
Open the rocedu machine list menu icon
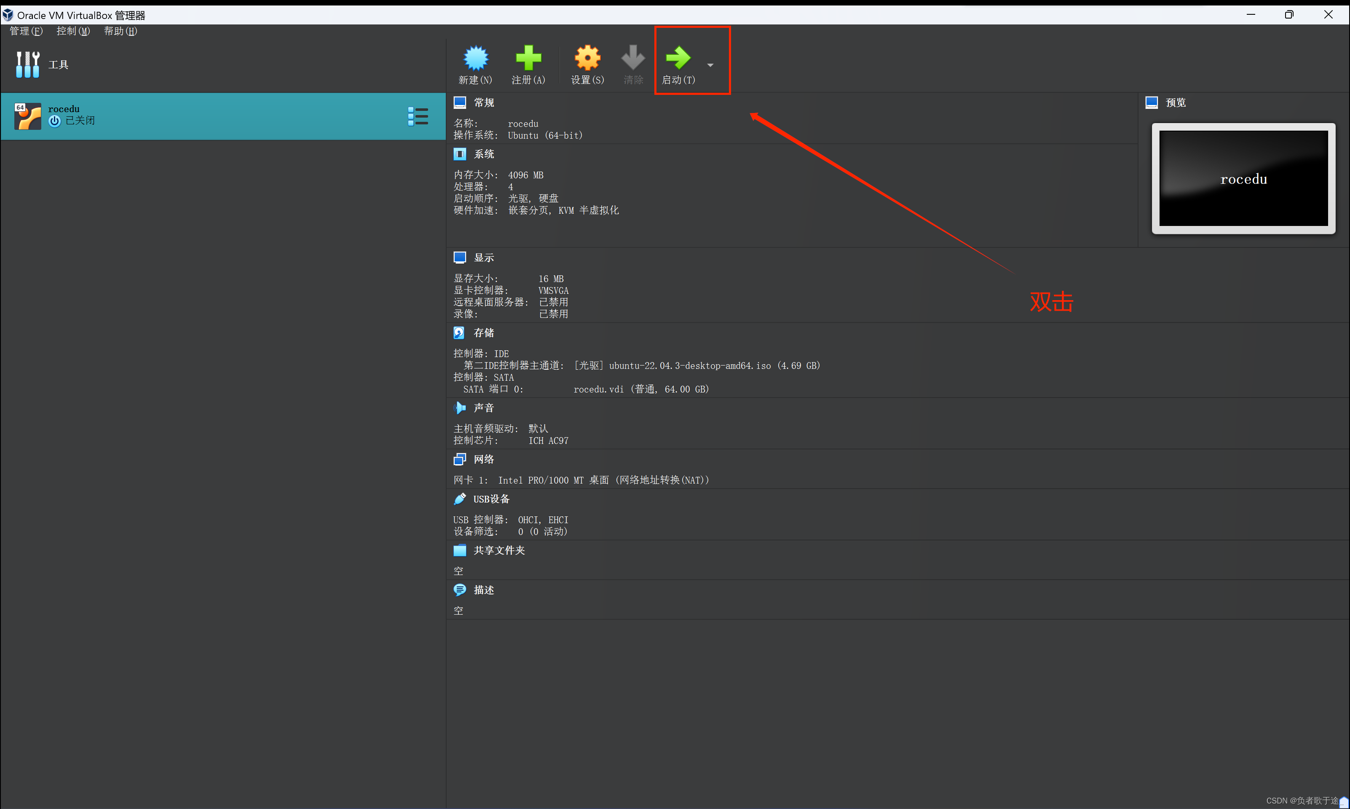(x=418, y=116)
